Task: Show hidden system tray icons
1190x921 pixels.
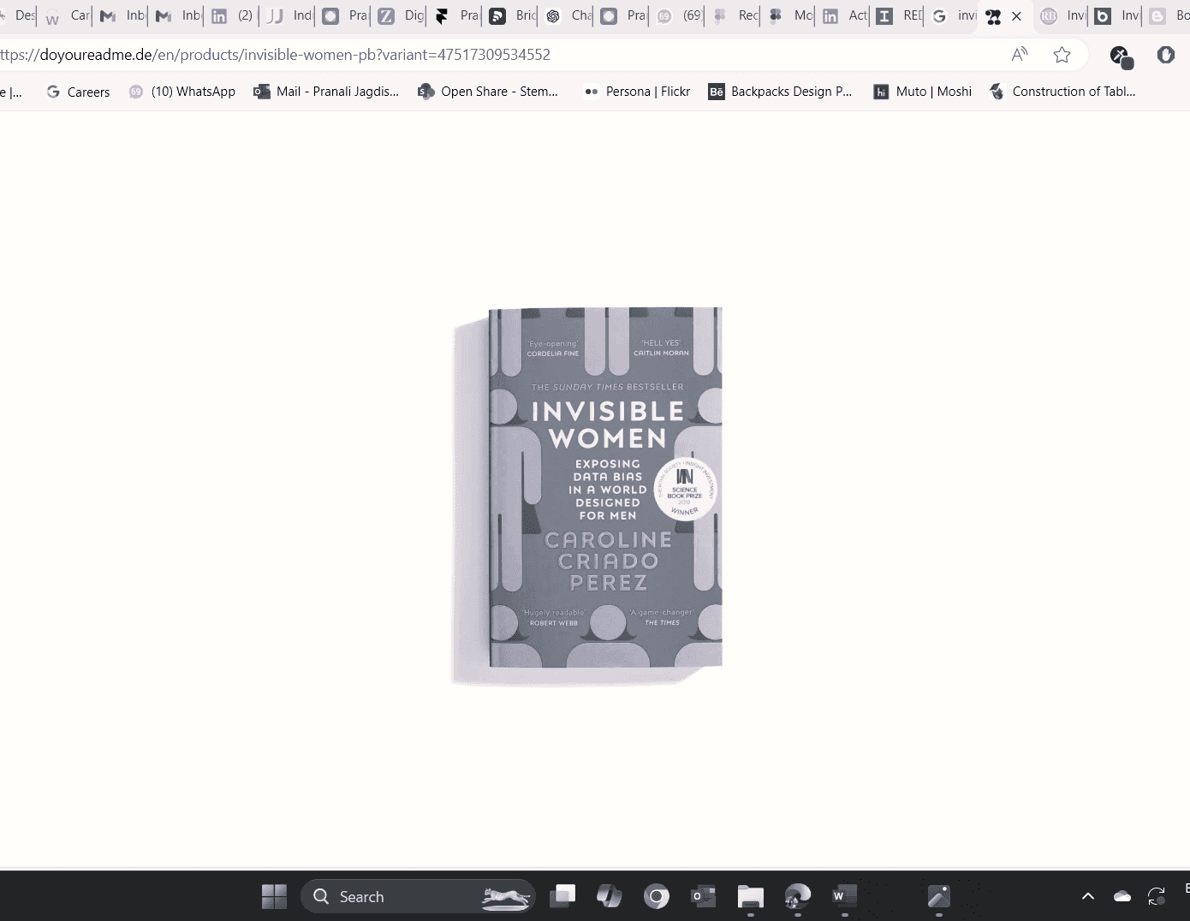Action: [1088, 896]
